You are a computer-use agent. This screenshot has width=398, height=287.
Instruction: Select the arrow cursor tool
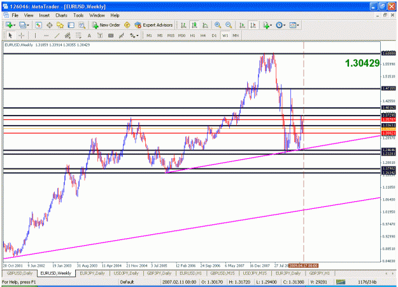(10, 36)
